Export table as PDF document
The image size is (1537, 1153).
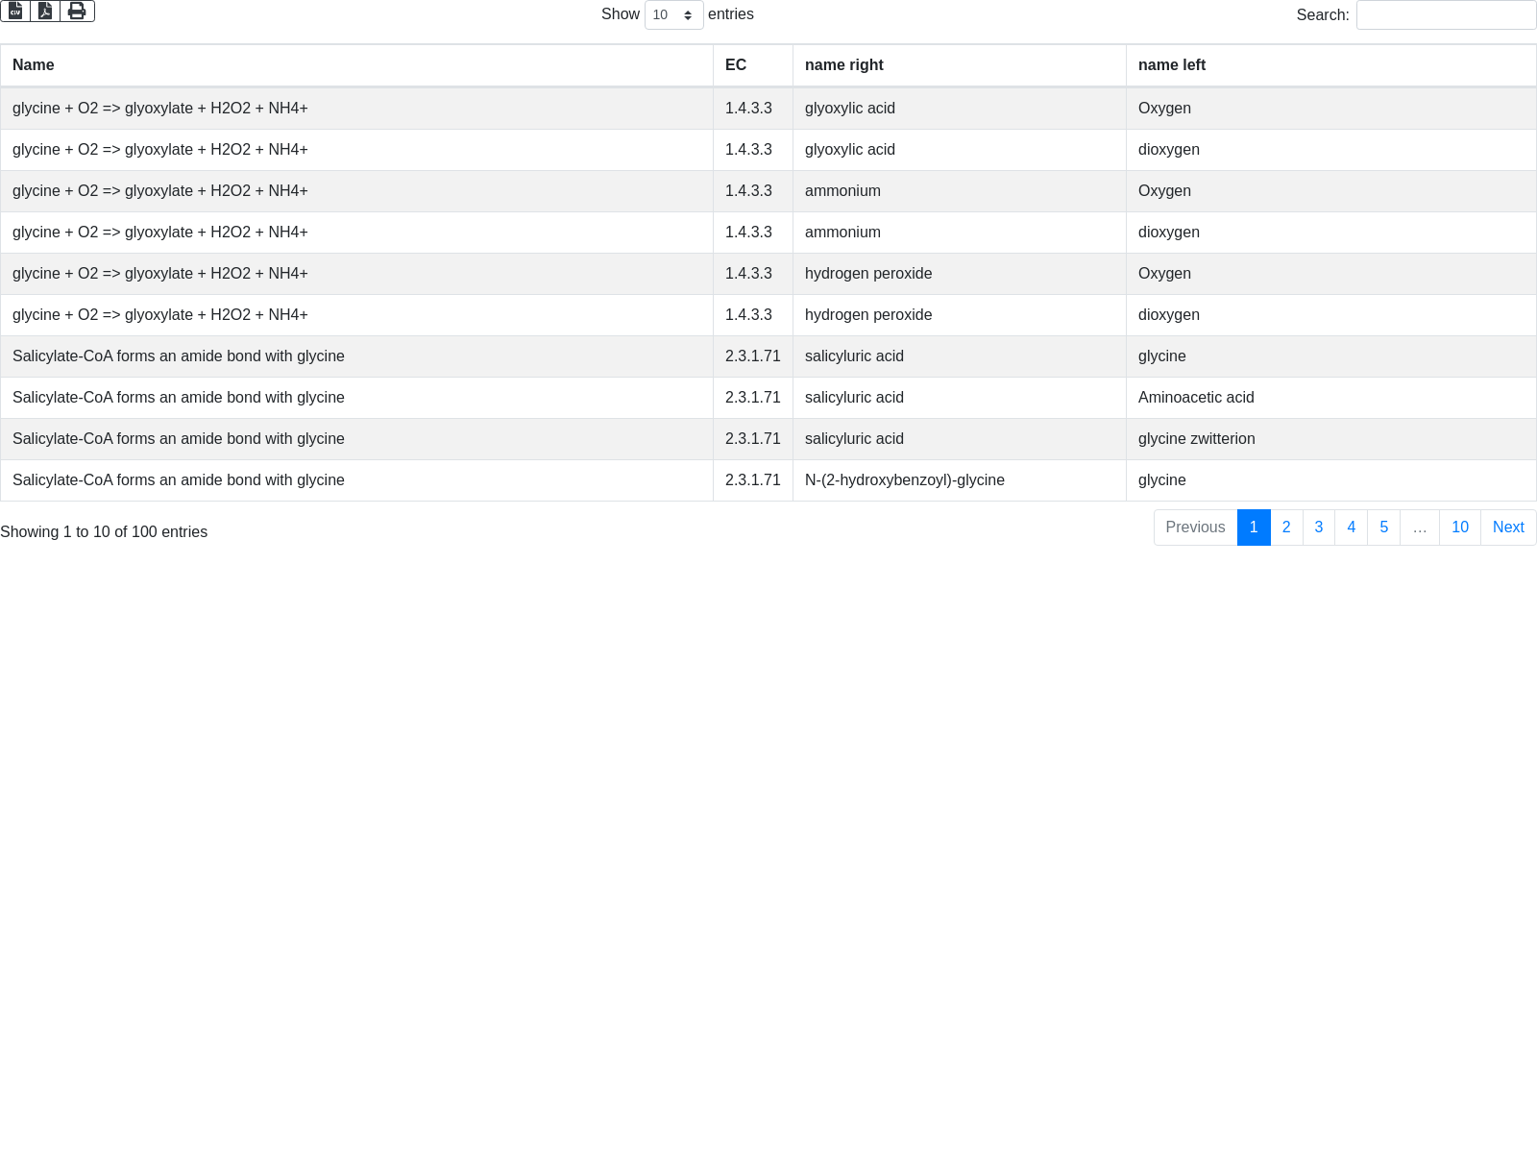[45, 11]
